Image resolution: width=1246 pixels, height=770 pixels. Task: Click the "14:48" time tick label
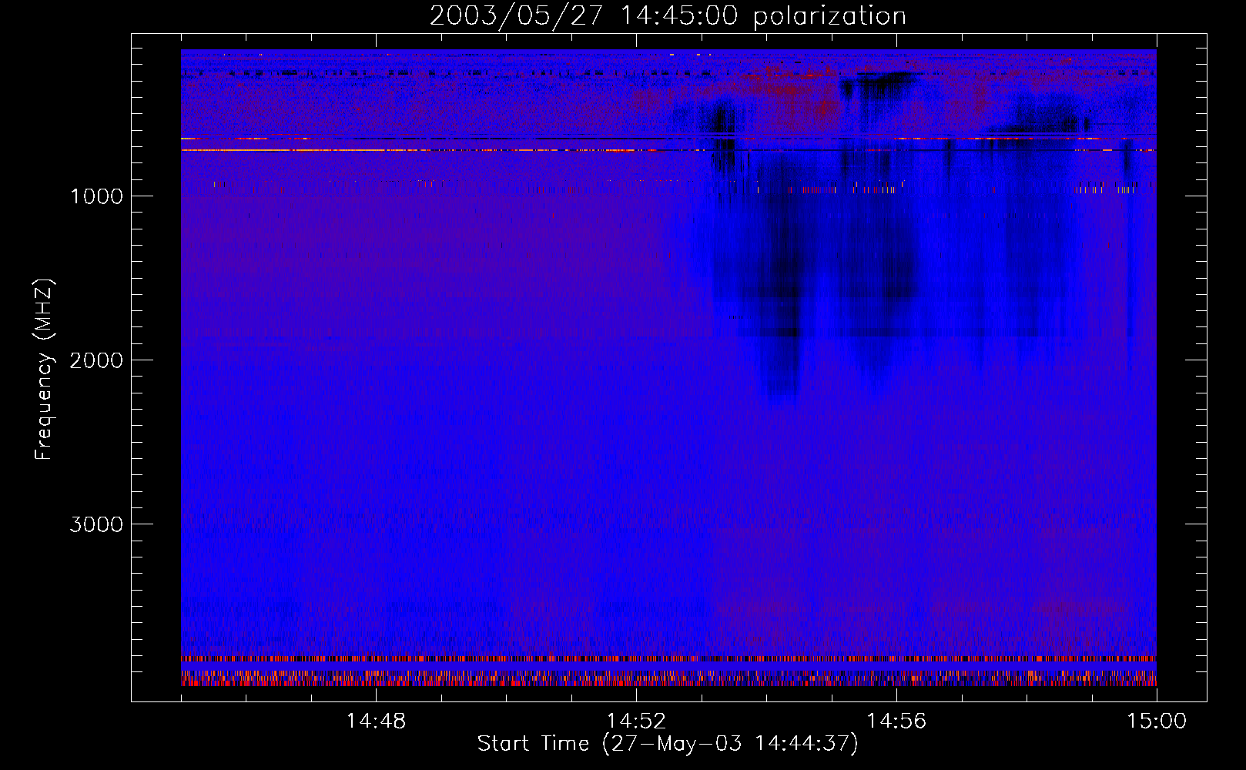coord(376,721)
